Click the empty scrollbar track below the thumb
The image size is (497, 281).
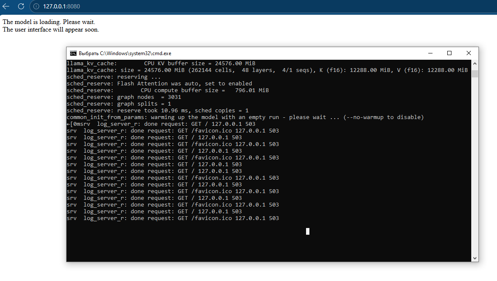point(475,168)
